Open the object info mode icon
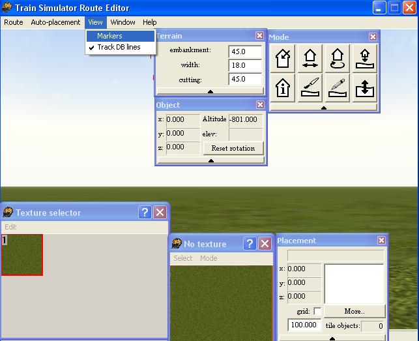The image size is (419, 341). pos(283,87)
